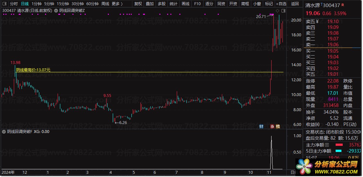Select the 30分钟 period tab
Image resolution: width=363 pixels, height=177 pixels.
pyautogui.click(x=78, y=4)
